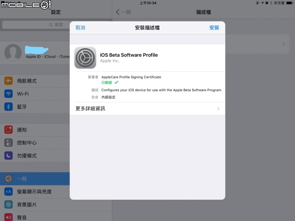Open Apple ID, iCloud, iTunes account row

(35, 53)
